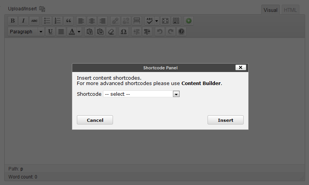Screen dimensions: 309x185
Task: Click the green add shortcode icon
Action: pyautogui.click(x=188, y=21)
